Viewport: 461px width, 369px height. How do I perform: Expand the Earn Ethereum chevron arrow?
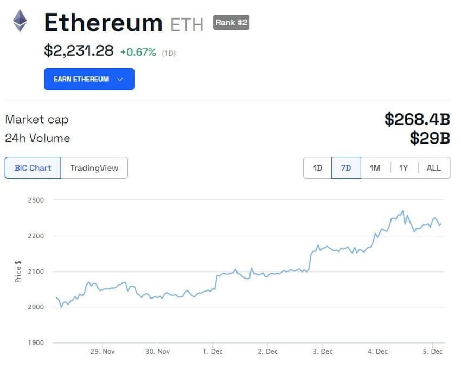click(119, 79)
